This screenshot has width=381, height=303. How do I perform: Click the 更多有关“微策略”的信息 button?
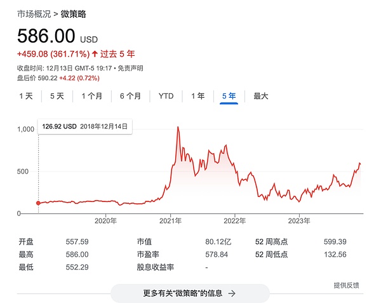point(190,293)
